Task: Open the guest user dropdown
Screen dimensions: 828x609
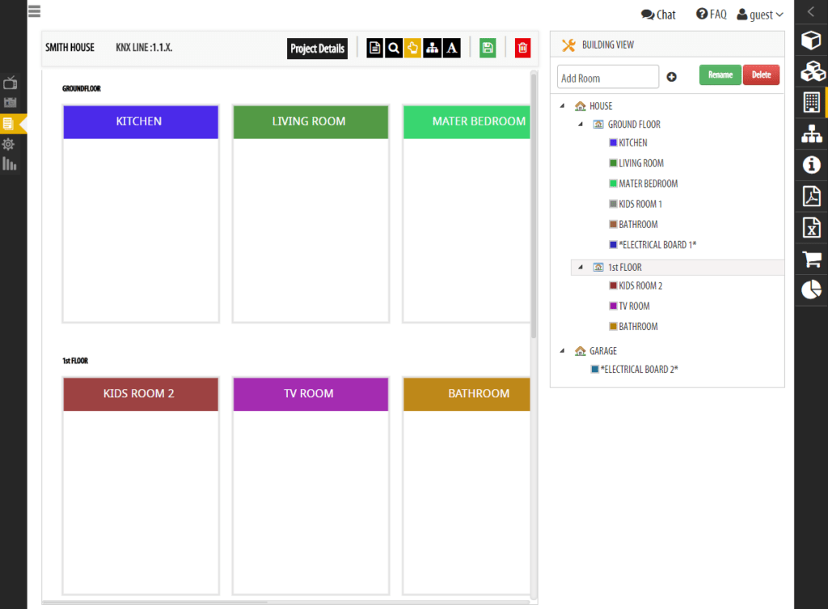Action: (760, 15)
